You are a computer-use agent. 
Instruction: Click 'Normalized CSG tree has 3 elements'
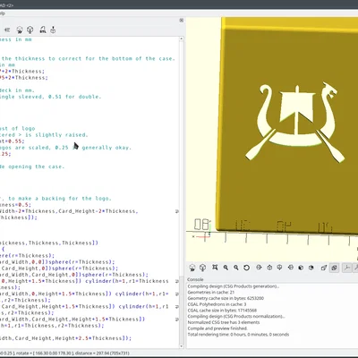[x=224, y=322]
